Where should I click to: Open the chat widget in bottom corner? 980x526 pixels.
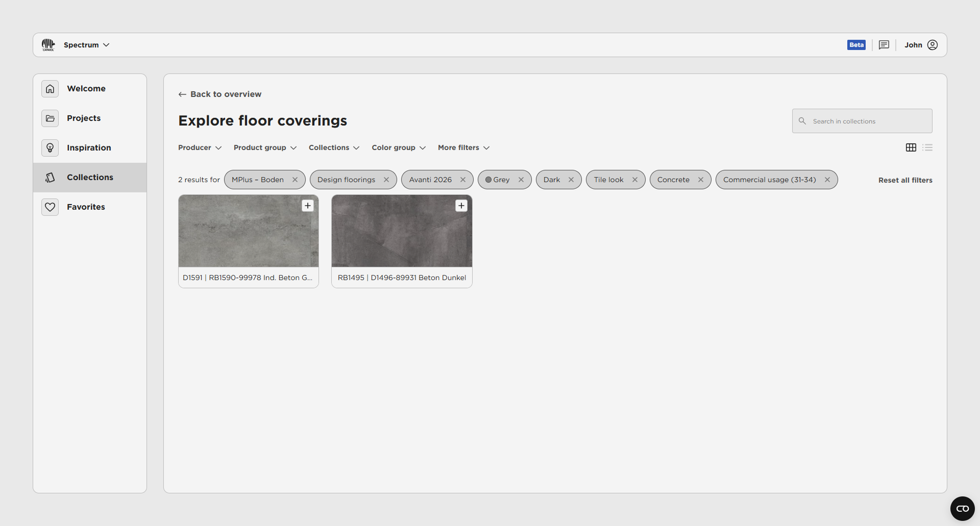coord(962,509)
